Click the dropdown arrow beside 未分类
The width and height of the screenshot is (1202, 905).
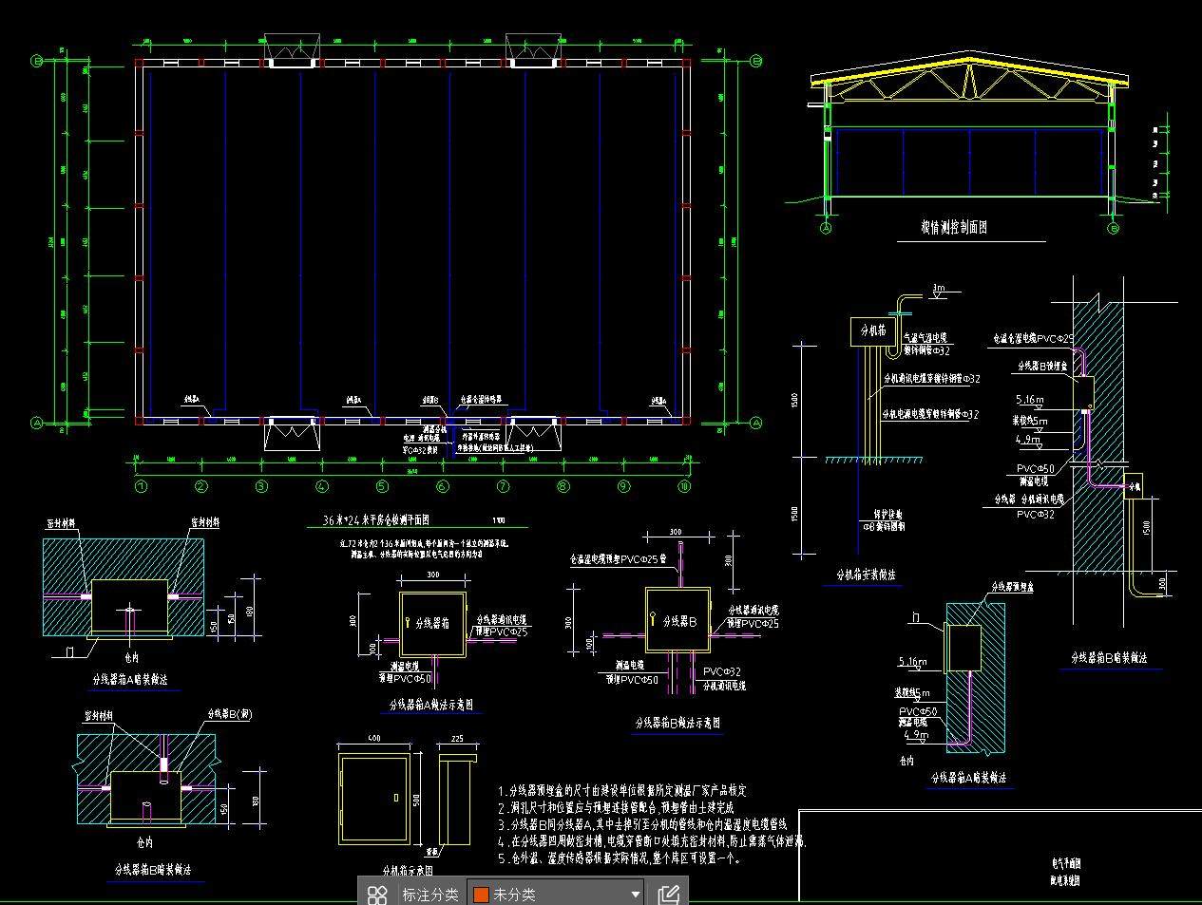click(635, 895)
